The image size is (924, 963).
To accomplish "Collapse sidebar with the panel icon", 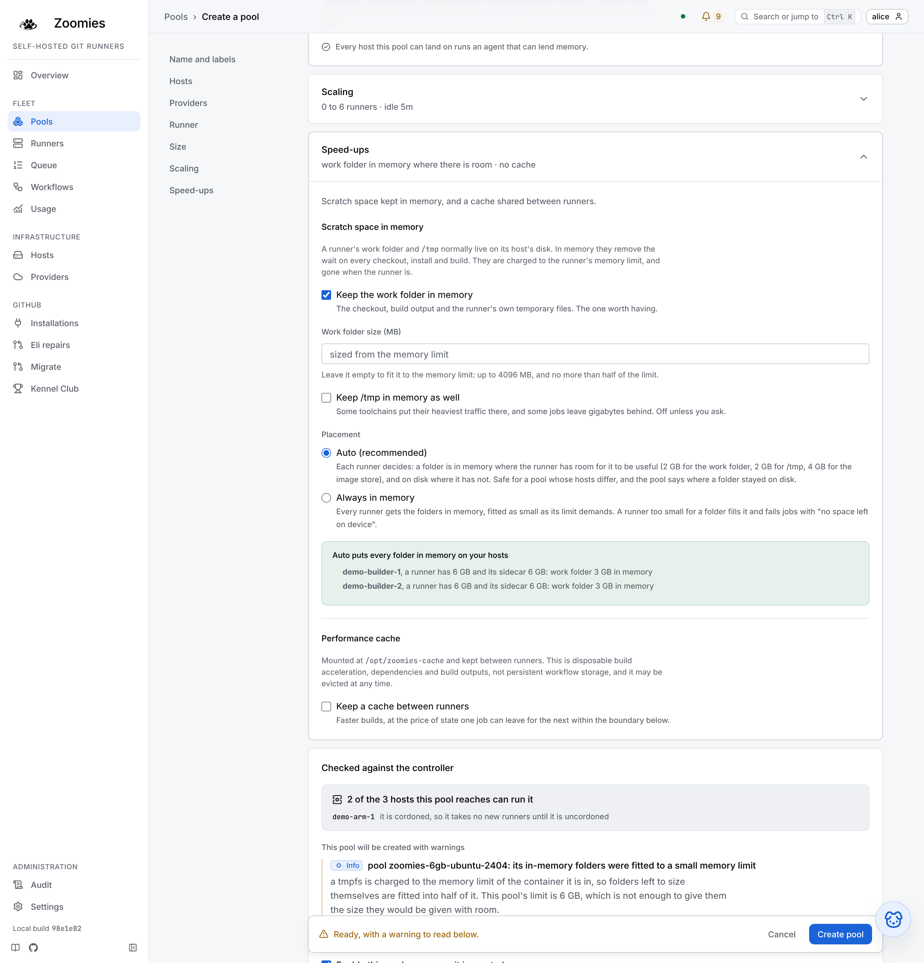I will pos(133,947).
